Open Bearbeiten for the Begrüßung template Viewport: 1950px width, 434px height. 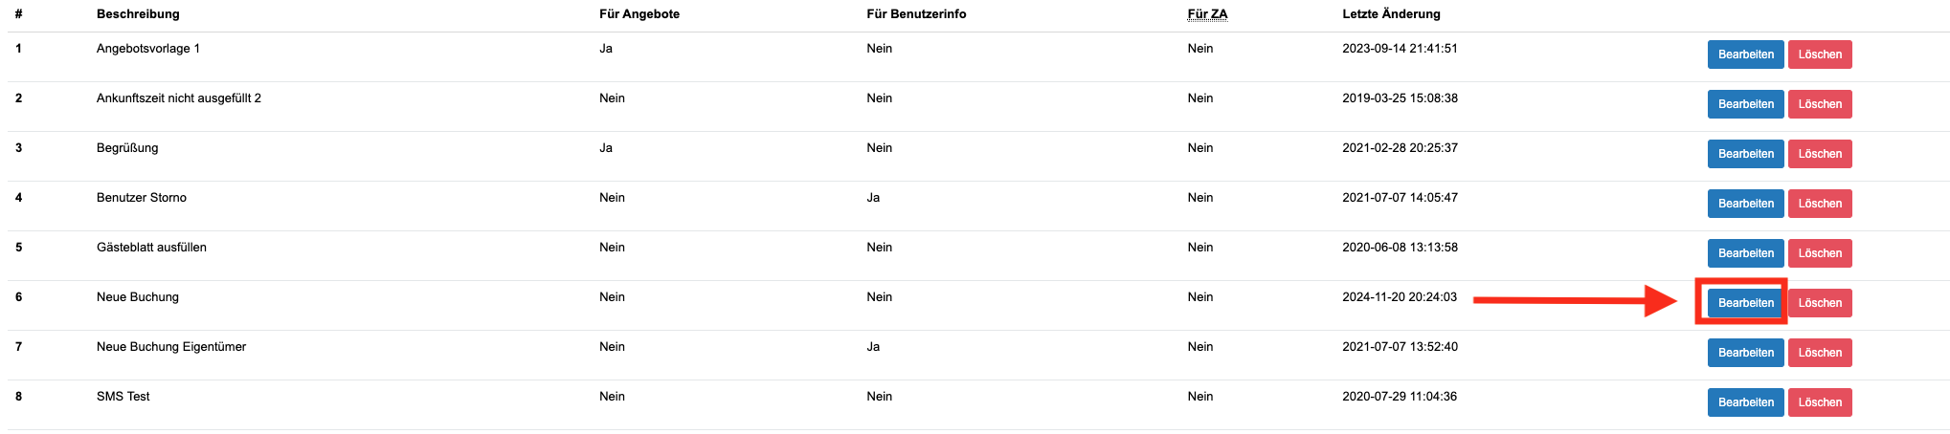click(x=1744, y=154)
